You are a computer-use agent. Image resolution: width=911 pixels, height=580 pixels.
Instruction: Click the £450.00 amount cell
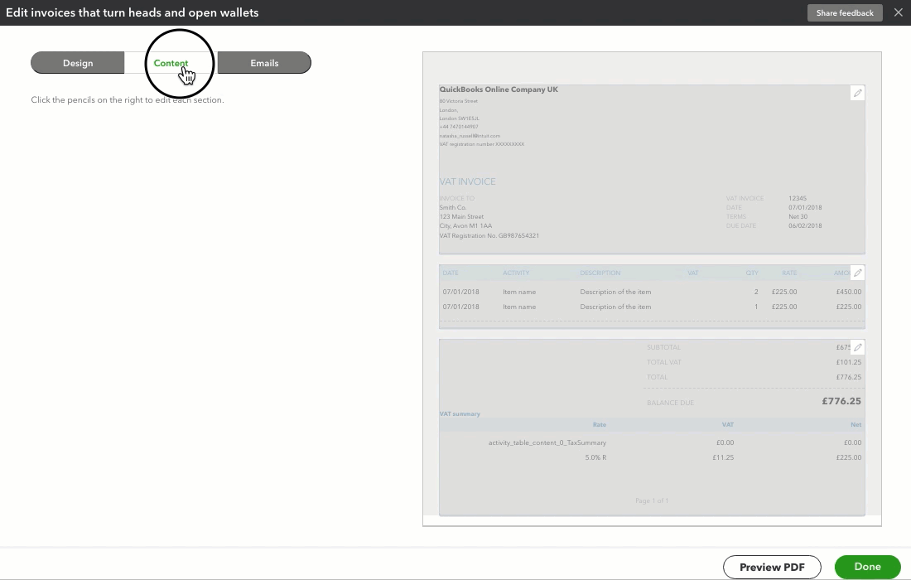coord(849,292)
